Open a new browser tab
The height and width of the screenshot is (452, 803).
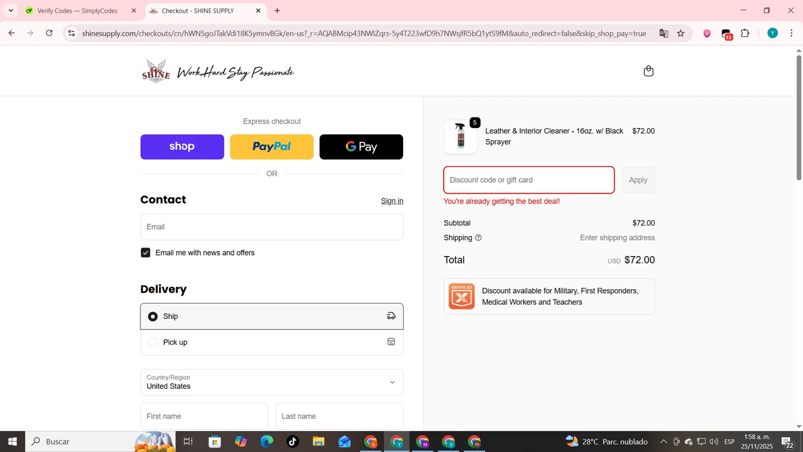pyautogui.click(x=277, y=11)
